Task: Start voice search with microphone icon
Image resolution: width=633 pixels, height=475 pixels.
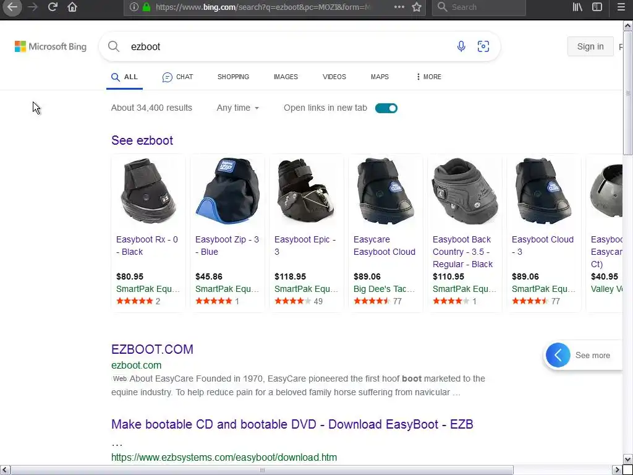Action: [461, 46]
